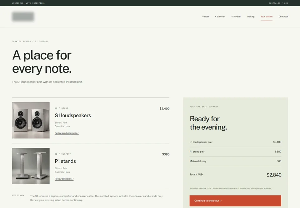The height and width of the screenshot is (208, 300).
Task: Click the Continue to checkout button
Action: coord(235,201)
